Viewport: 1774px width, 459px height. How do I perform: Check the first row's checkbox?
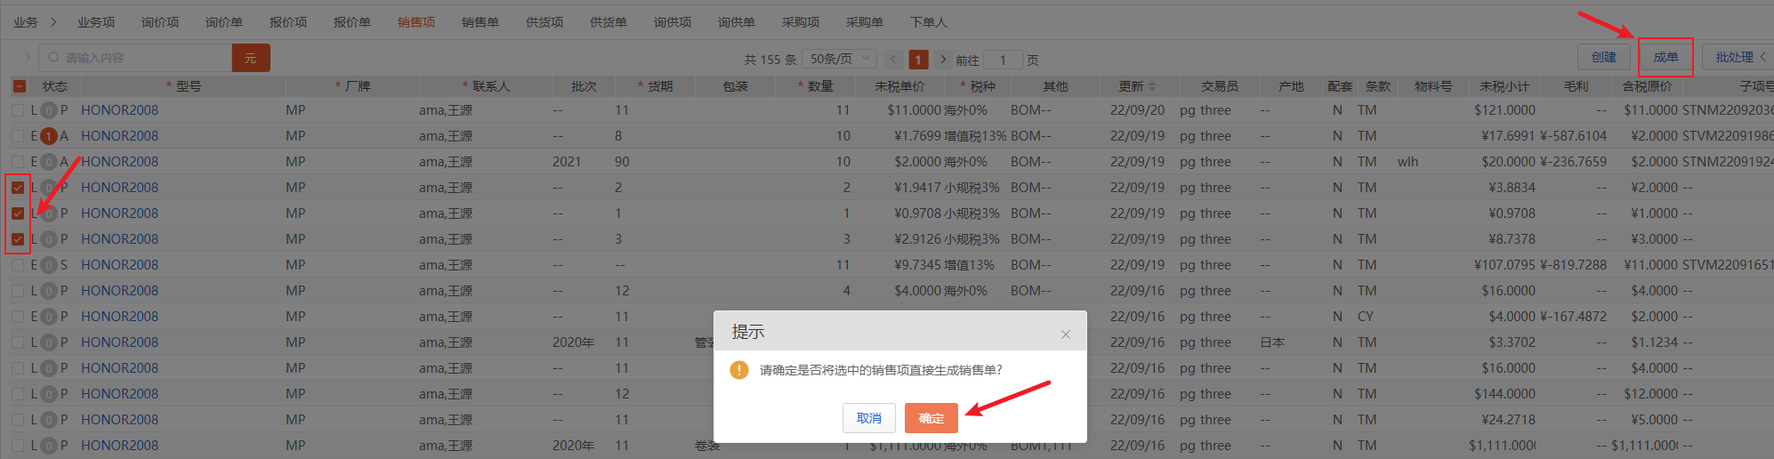(x=18, y=110)
